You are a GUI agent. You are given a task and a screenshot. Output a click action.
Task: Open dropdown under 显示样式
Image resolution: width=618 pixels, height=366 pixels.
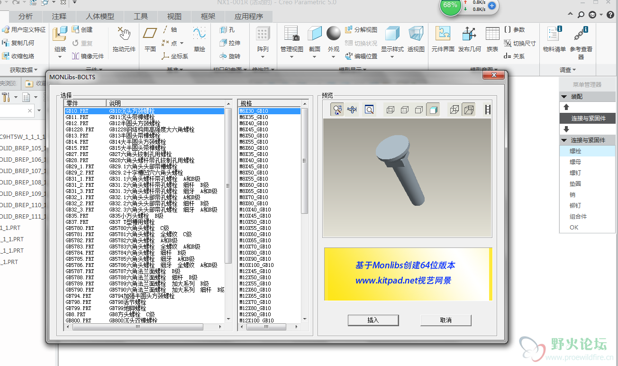click(x=392, y=57)
